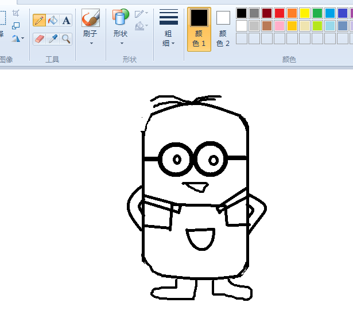Image resolution: width=353 pixels, height=318 pixels.
Task: Pick the yellow color swatch
Action: (305, 13)
